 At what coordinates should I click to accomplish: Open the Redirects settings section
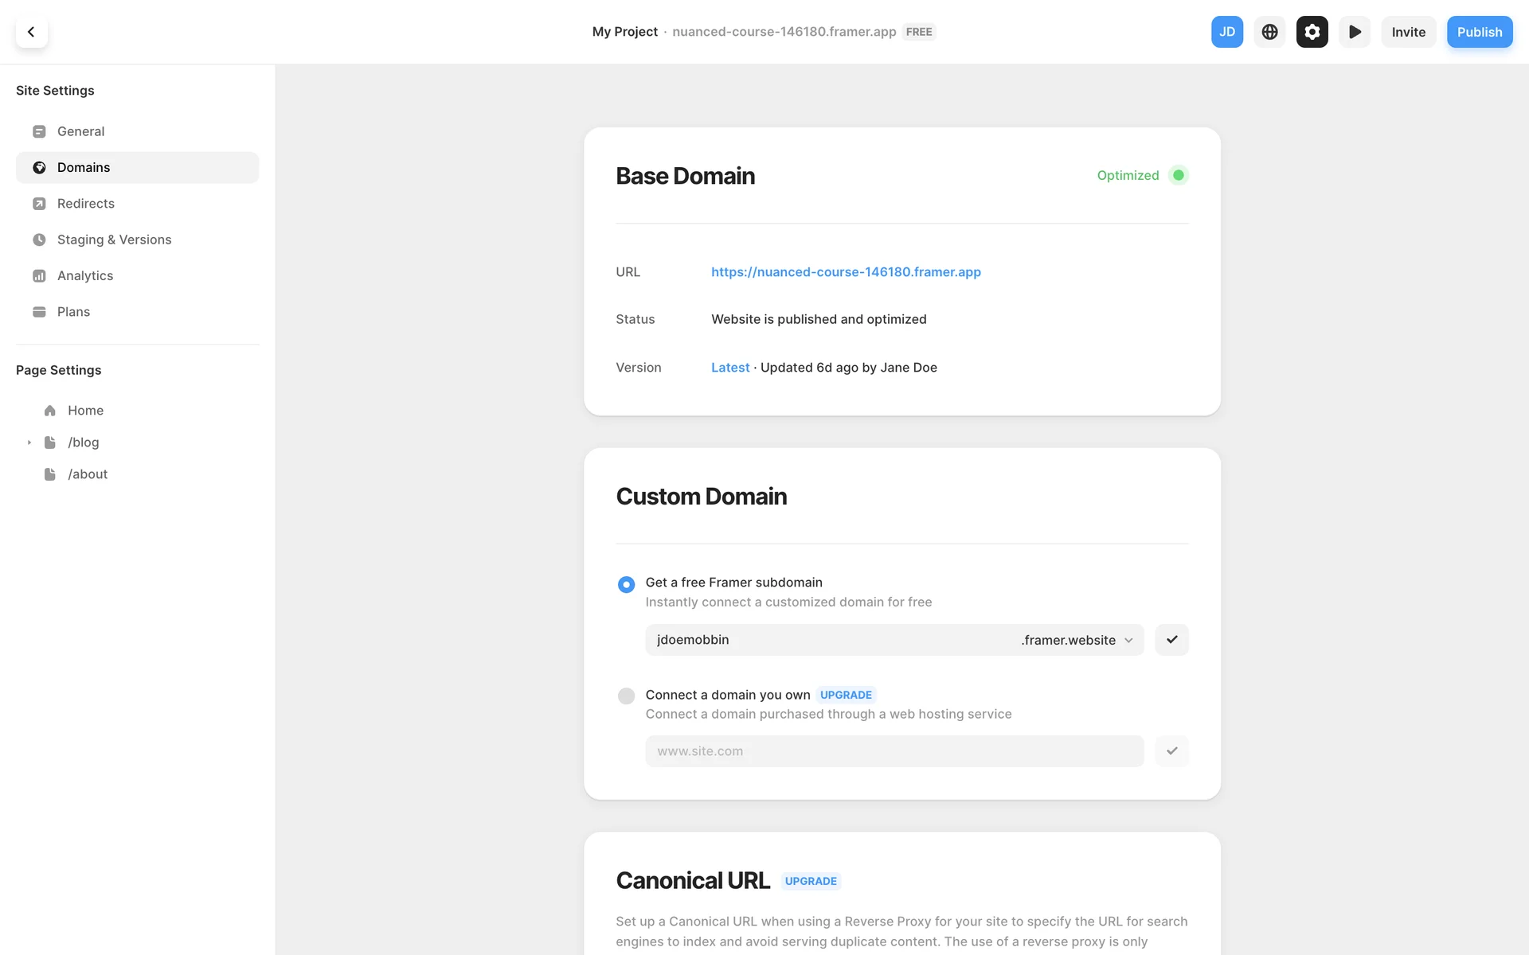click(85, 204)
